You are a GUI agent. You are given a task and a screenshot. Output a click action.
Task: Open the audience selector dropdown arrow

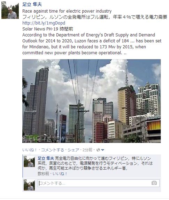click(x=102, y=150)
